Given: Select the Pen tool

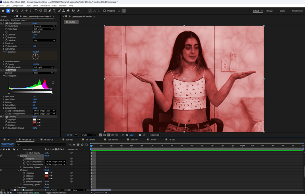Looking at the screenshot, I should [x=50, y=11].
